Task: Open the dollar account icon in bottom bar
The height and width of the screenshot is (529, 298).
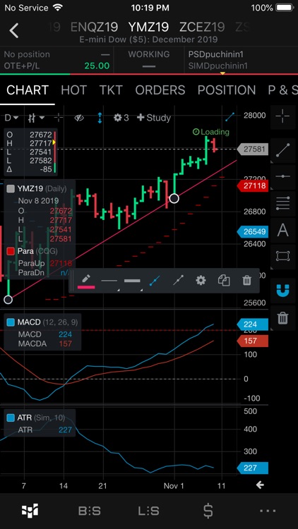Action: tap(208, 511)
